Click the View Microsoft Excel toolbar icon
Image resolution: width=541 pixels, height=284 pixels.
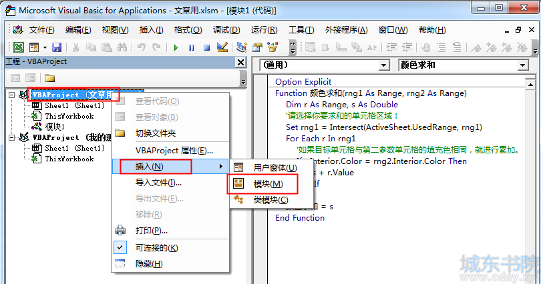[18, 47]
